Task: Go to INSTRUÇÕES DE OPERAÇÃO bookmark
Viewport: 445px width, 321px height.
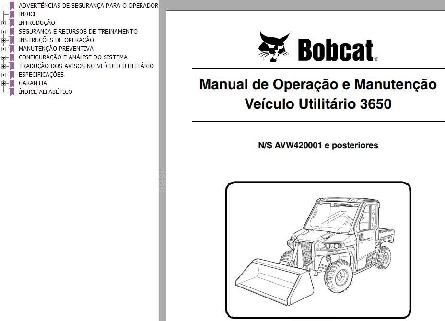Action: [x=56, y=40]
